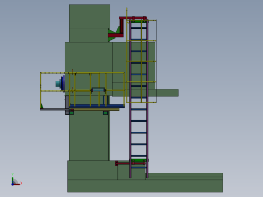Image resolution: width=263 pixels, height=197 pixels.
Task: Select the blue platform deck plate
Action: tap(97, 106)
